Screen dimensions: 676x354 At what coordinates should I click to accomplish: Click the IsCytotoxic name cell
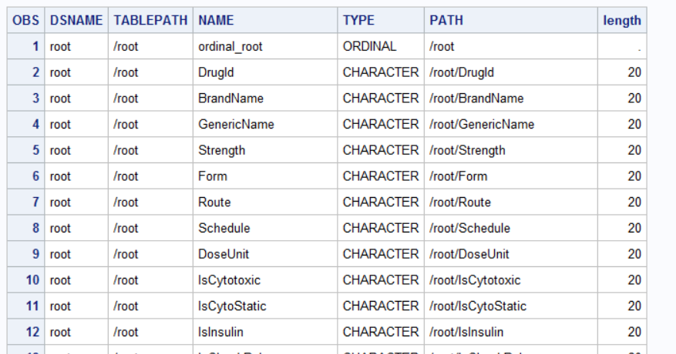pos(230,280)
